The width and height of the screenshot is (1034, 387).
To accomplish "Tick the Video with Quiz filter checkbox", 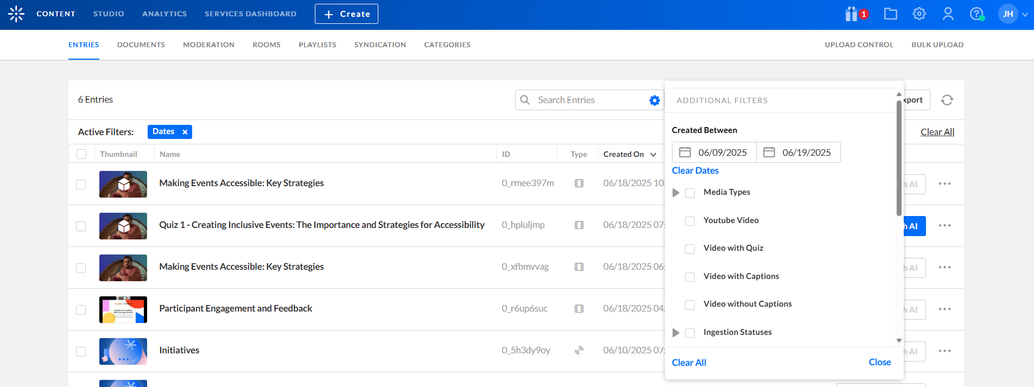I will [x=690, y=249].
